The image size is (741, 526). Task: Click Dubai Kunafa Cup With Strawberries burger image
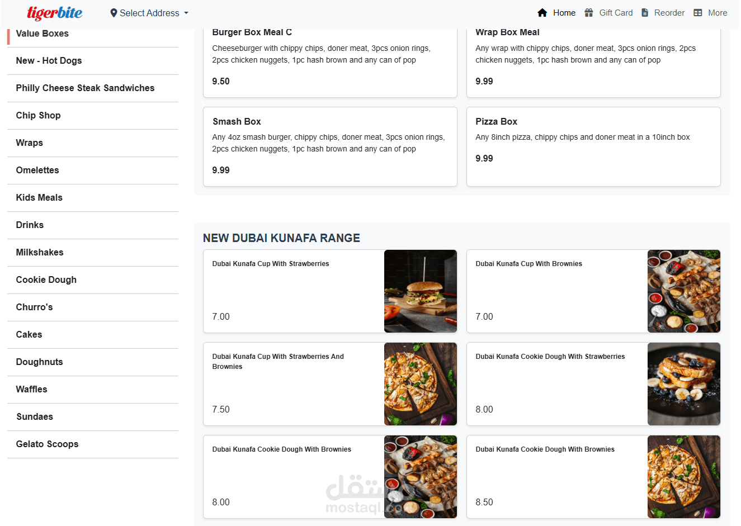(x=421, y=291)
